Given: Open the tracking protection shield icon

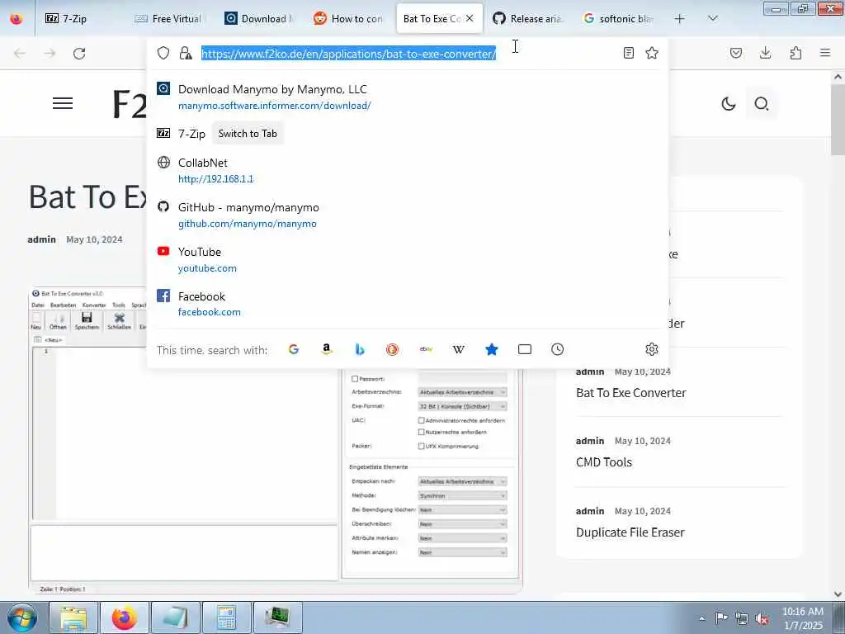Looking at the screenshot, I should (x=163, y=53).
